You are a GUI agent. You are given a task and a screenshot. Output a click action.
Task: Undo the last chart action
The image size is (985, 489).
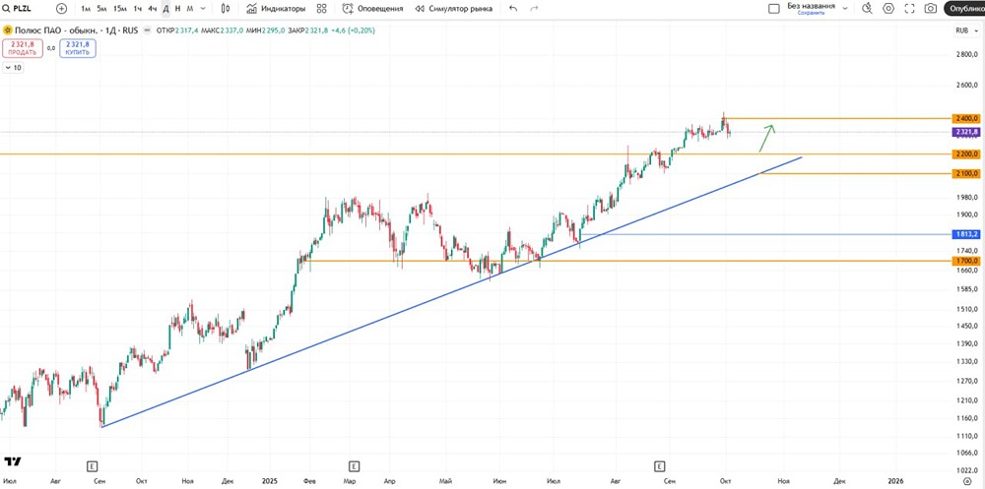click(512, 8)
